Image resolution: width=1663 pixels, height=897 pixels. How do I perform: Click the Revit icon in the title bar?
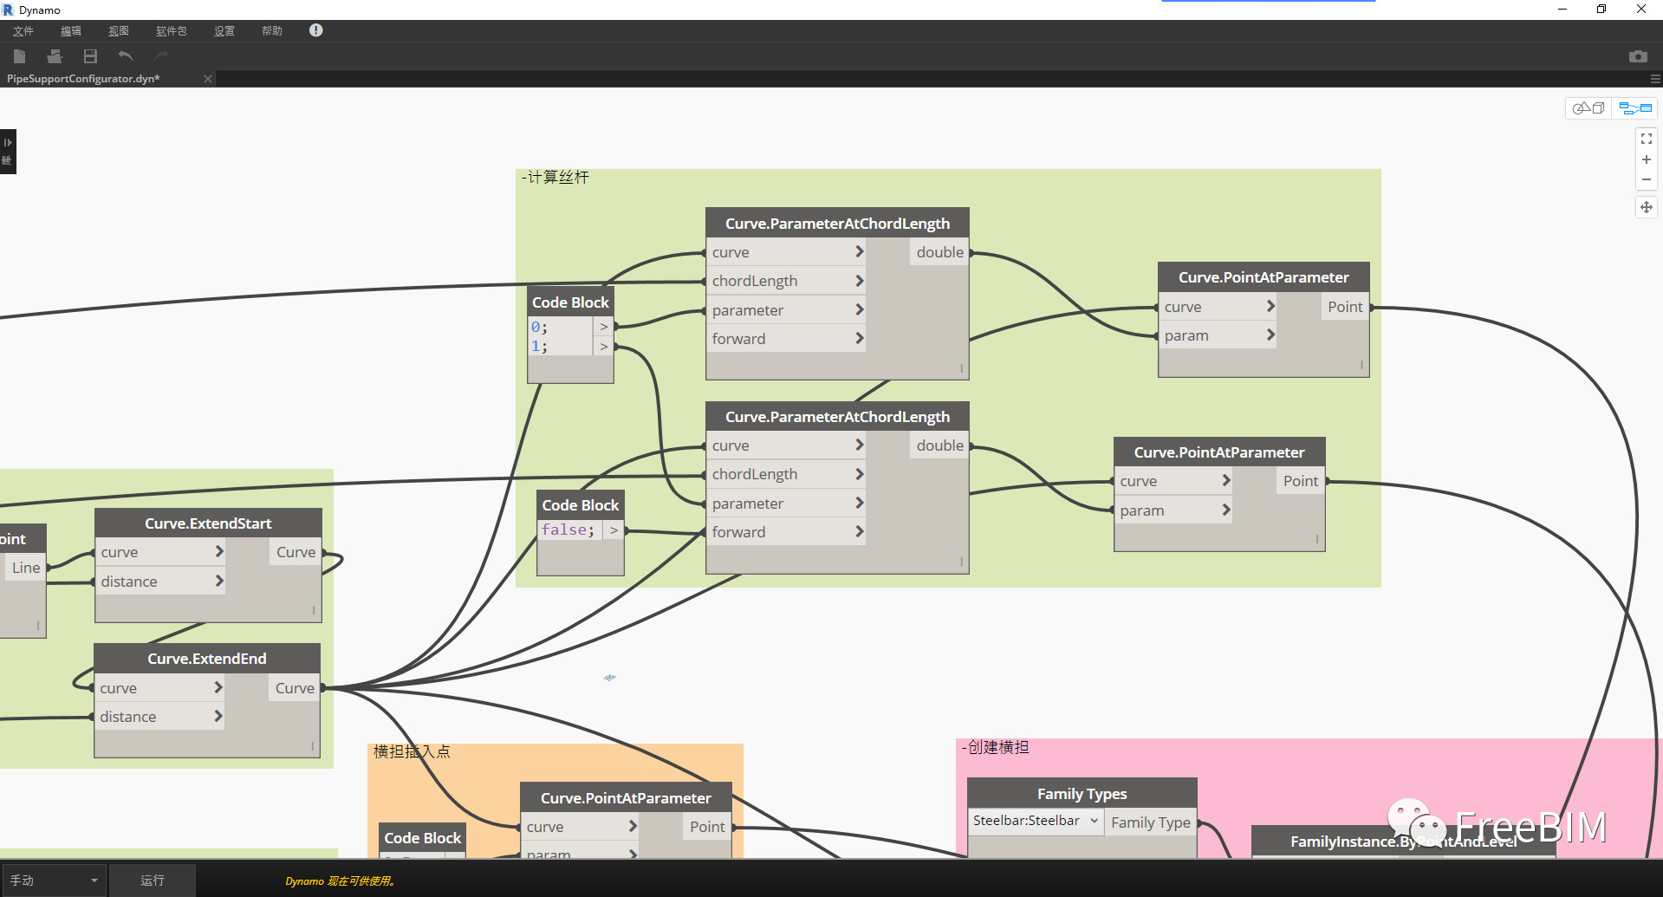[x=9, y=10]
